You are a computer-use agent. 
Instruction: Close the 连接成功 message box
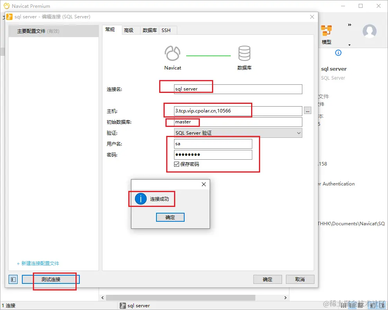tap(204, 184)
